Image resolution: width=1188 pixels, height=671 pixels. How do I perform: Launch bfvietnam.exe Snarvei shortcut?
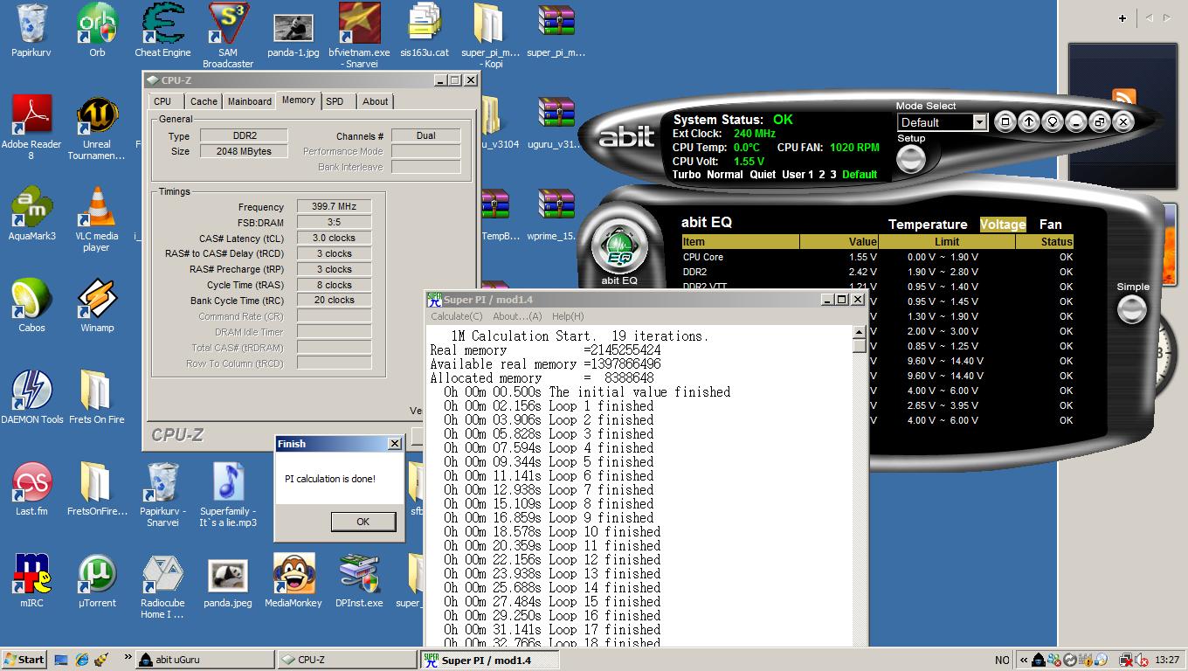(359, 36)
